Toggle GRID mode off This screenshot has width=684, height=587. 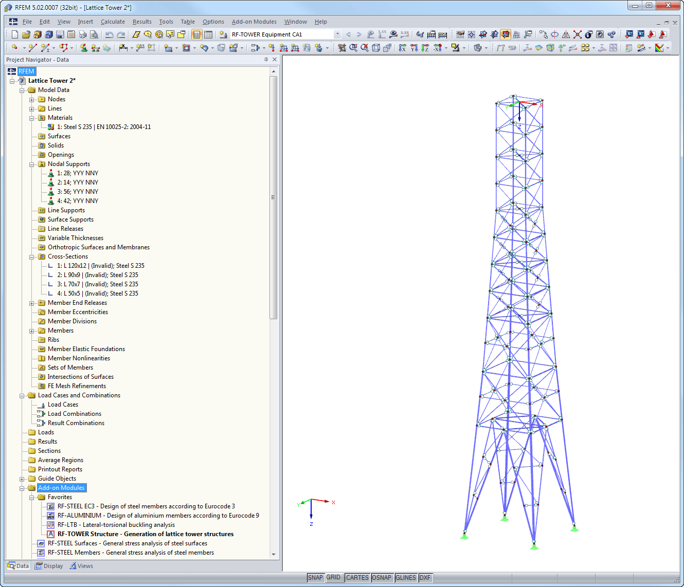pos(333,577)
